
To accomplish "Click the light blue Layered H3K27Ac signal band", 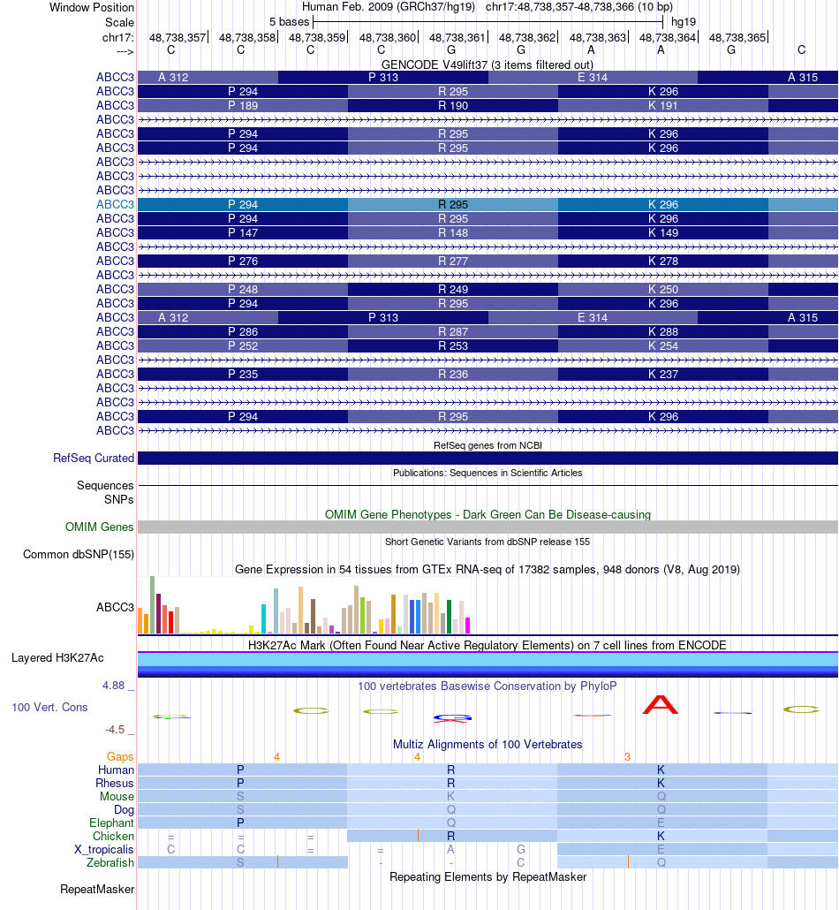I will pyautogui.click(x=488, y=660).
